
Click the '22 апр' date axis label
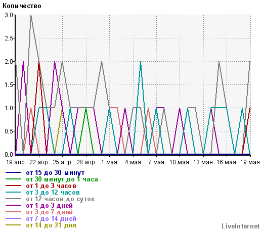click(39, 162)
